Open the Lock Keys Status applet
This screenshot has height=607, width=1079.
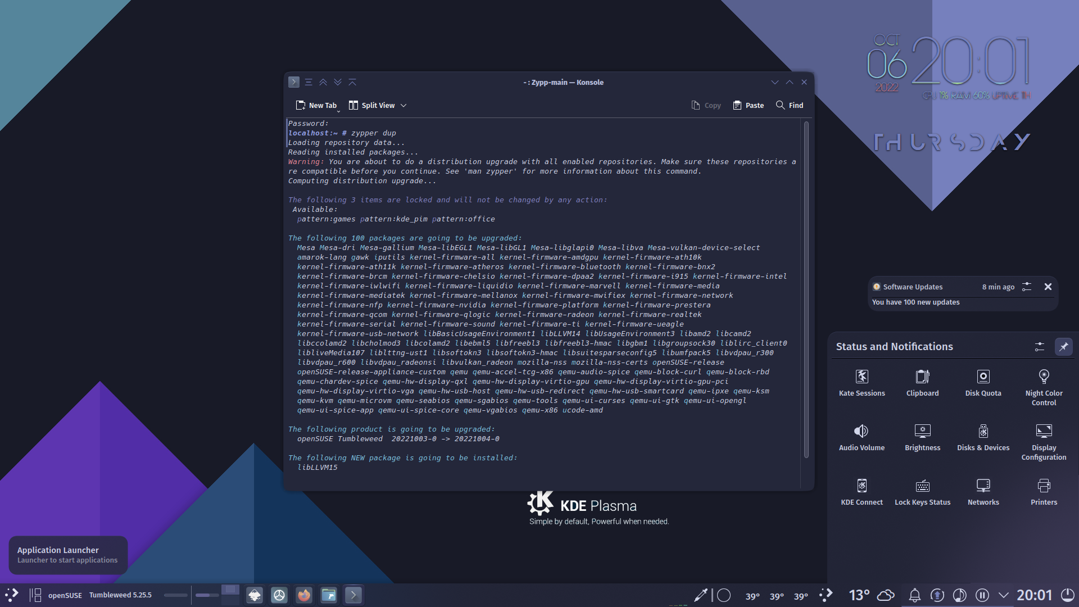click(x=922, y=491)
